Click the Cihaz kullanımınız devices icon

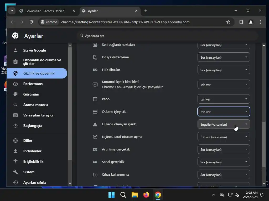pos(95,175)
